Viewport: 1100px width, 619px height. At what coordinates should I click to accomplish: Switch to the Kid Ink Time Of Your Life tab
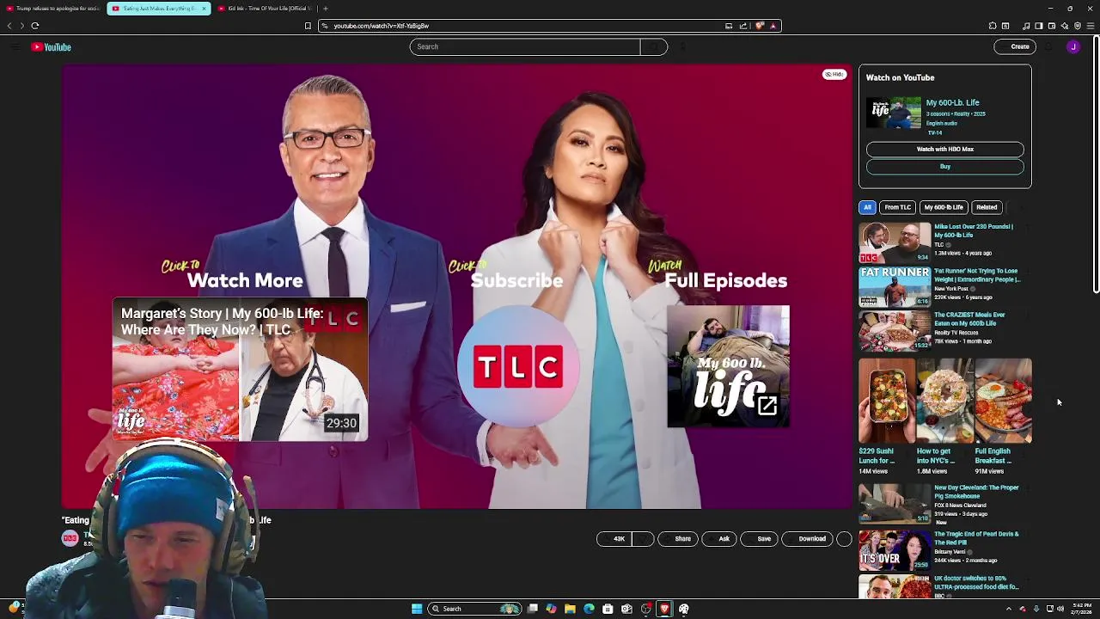265,9
